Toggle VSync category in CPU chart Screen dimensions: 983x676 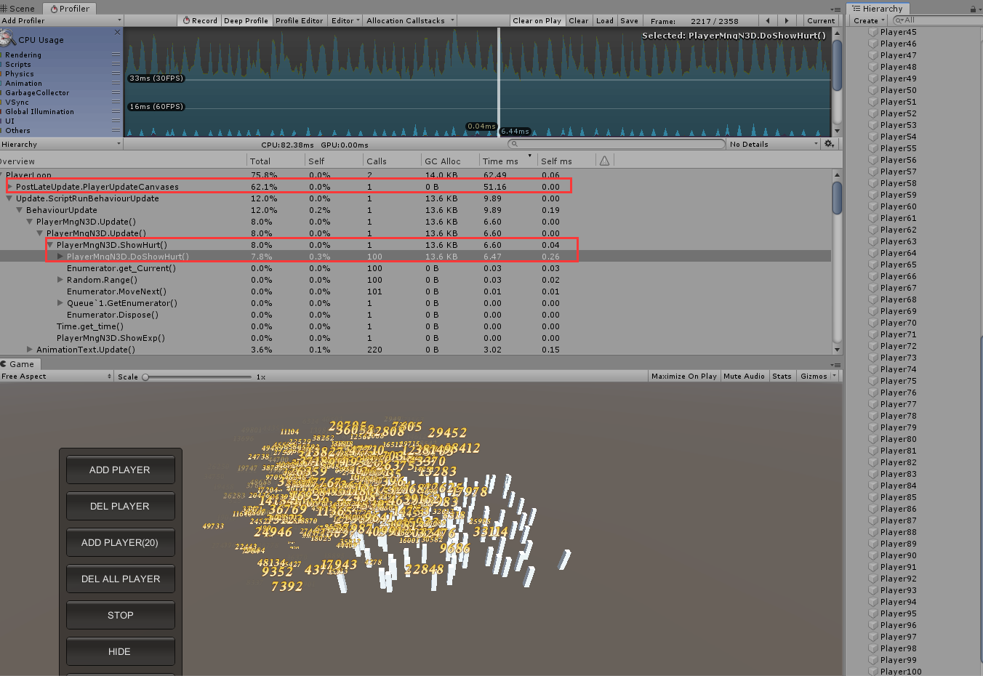click(x=1, y=102)
